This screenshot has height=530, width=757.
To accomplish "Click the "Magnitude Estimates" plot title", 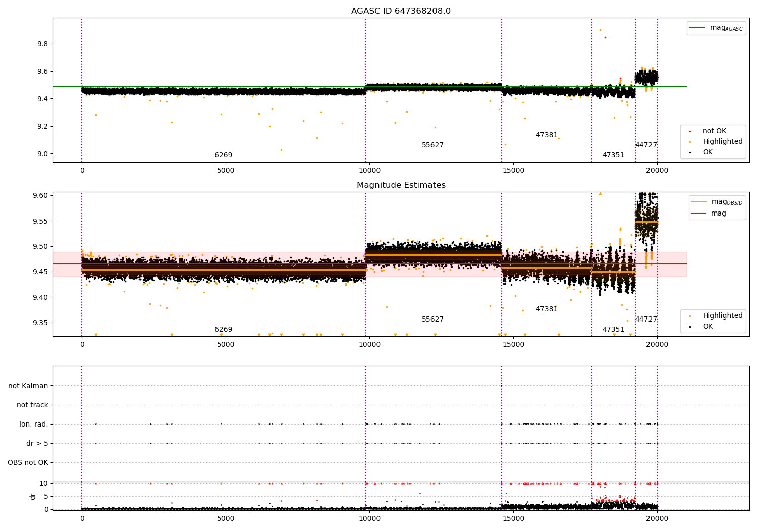I will pyautogui.click(x=401, y=185).
